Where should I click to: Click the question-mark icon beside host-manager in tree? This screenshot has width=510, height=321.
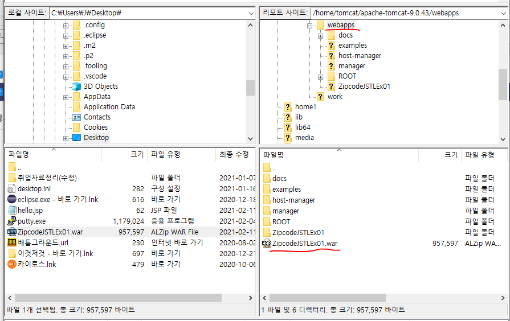point(331,56)
